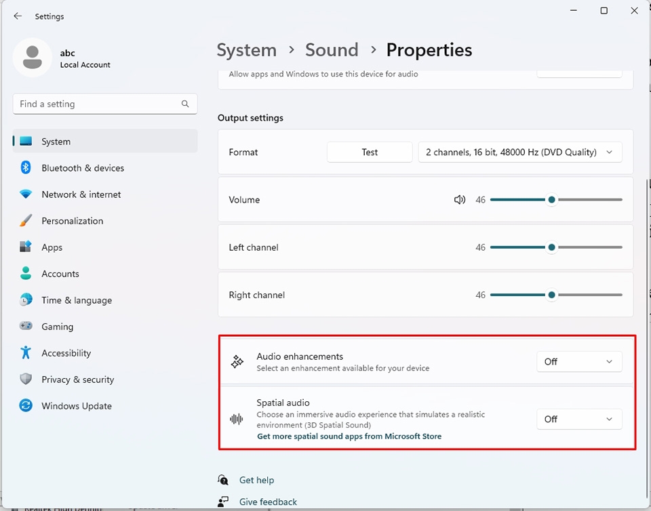Open the Format quality dropdown
The image size is (651, 511).
point(520,152)
